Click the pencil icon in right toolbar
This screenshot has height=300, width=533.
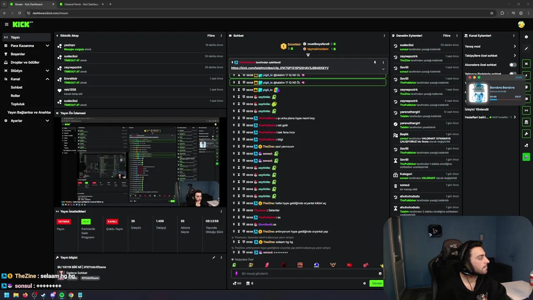pos(526,49)
